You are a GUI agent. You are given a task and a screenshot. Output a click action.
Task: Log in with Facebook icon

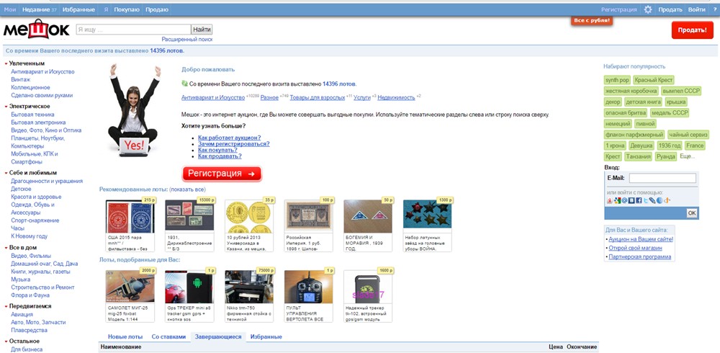click(639, 200)
